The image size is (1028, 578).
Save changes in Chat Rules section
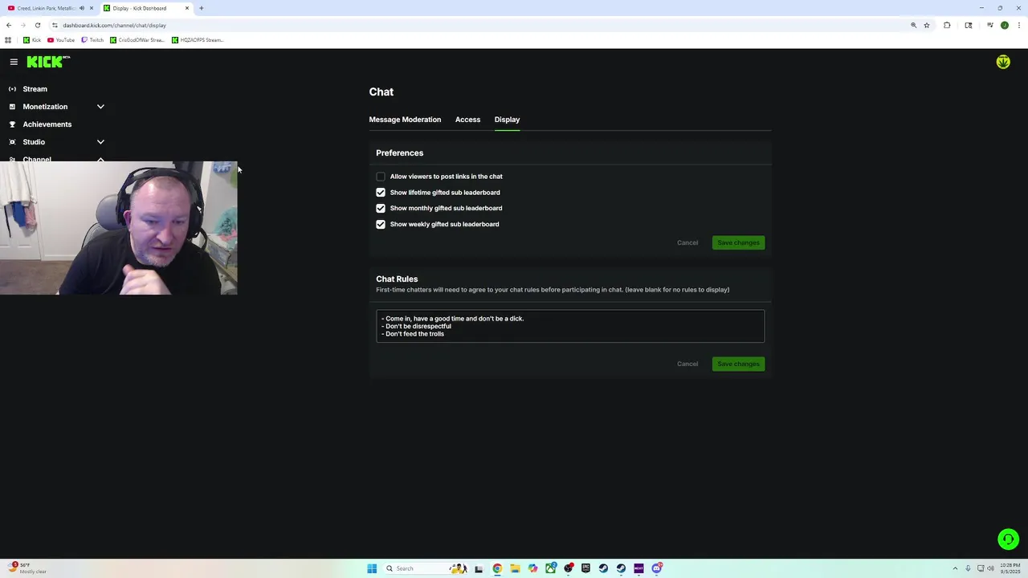[x=738, y=364]
